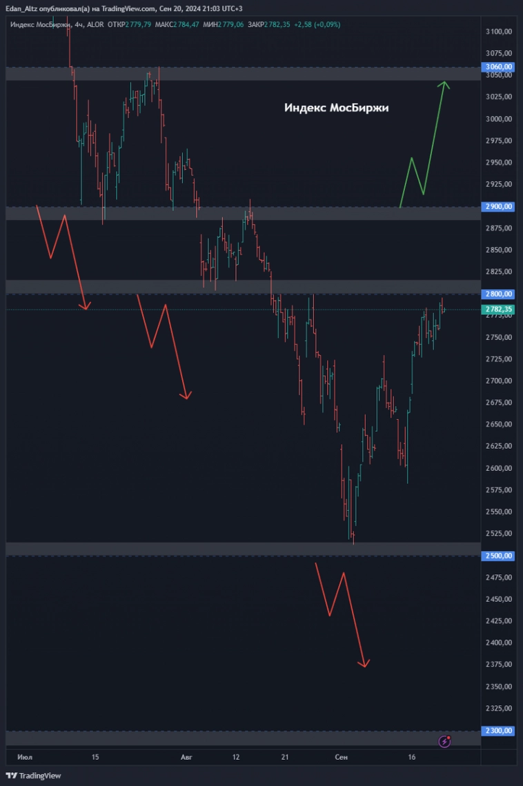523x786 pixels.
Task: Click the 15 date label on time axis
Action: pos(95,757)
